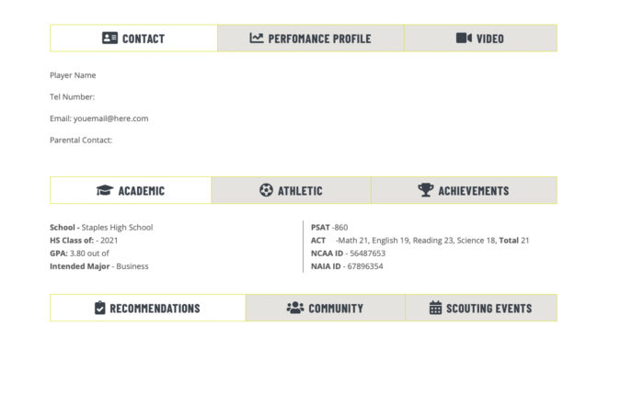Click the youemail@here.com email address
This screenshot has height=405, width=644.
[x=111, y=118]
